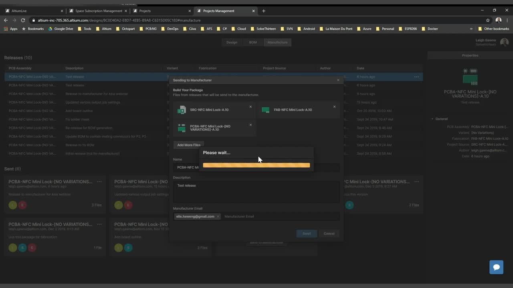Go back in browser history
This screenshot has width=513, height=288.
(6, 20)
